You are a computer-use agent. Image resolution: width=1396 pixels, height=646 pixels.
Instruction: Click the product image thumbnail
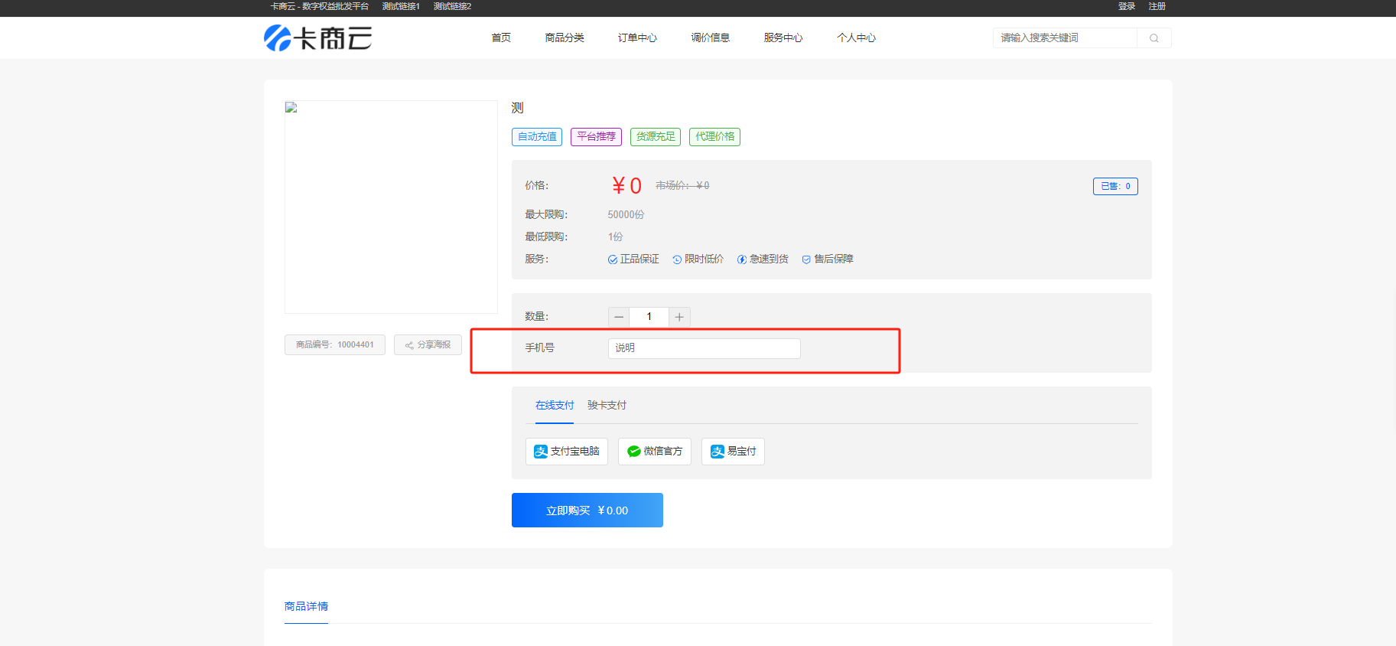tap(391, 207)
